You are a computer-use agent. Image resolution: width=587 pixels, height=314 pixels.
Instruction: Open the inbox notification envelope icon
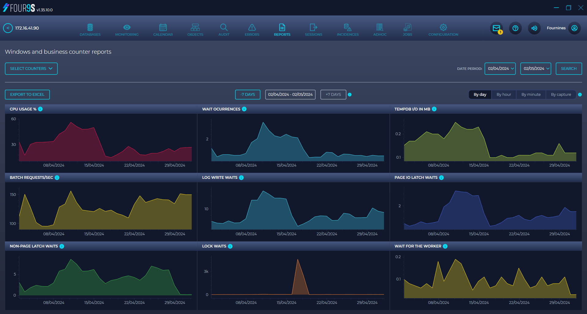(x=497, y=28)
